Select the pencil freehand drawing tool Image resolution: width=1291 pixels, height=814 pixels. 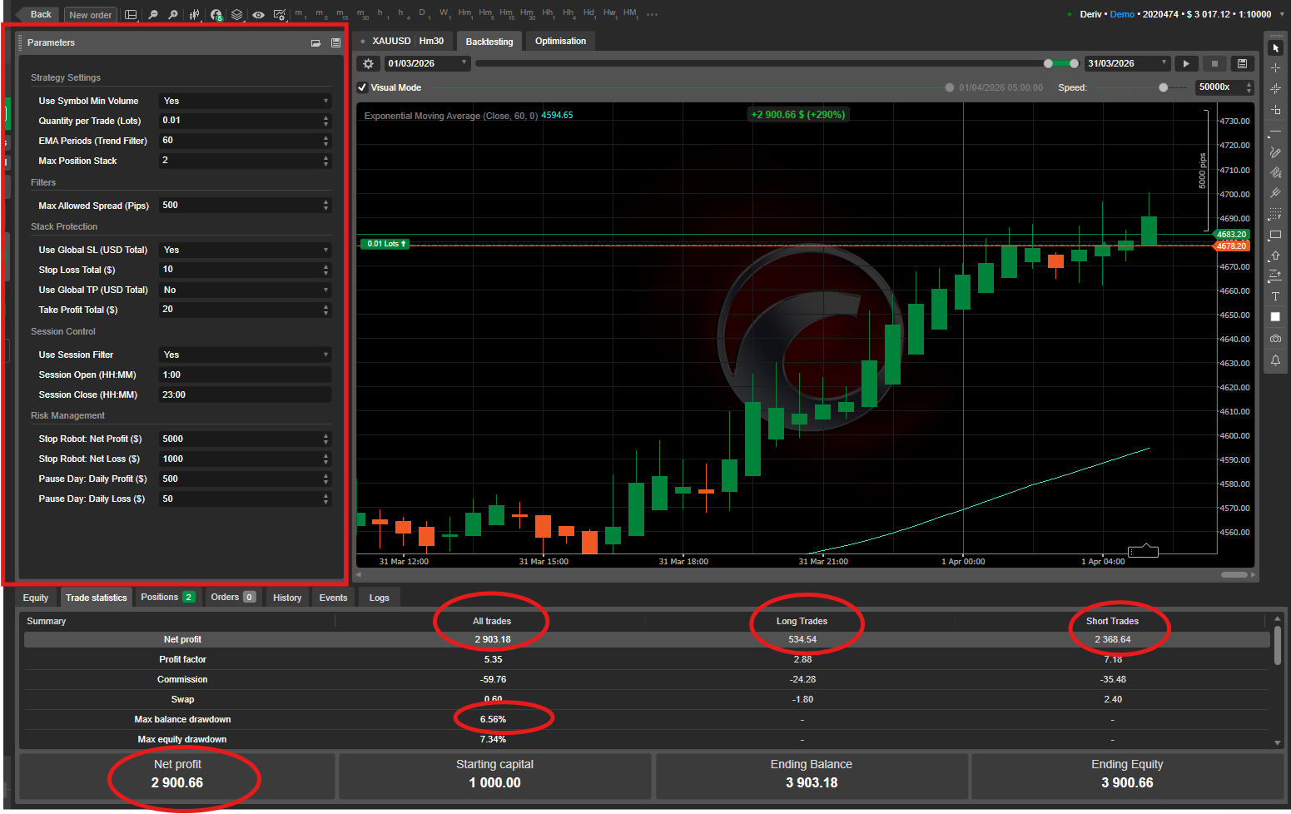pyautogui.click(x=1275, y=152)
